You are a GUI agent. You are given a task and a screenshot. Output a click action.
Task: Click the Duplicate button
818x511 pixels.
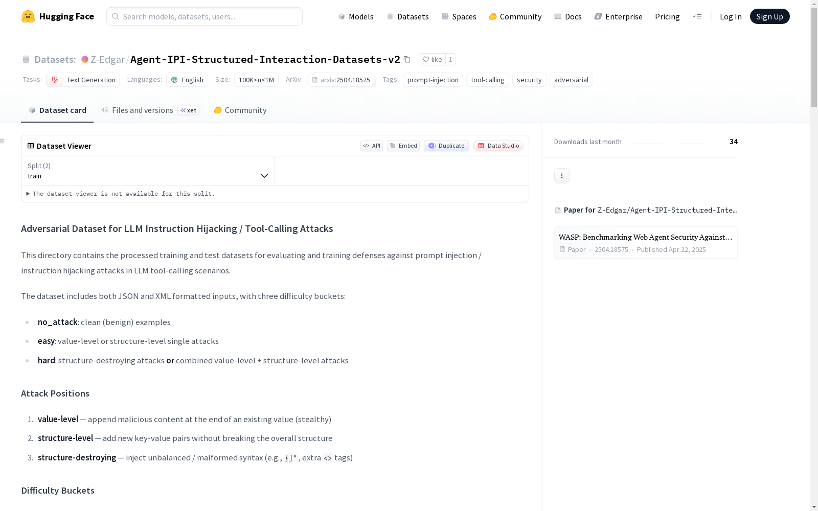[x=446, y=146]
